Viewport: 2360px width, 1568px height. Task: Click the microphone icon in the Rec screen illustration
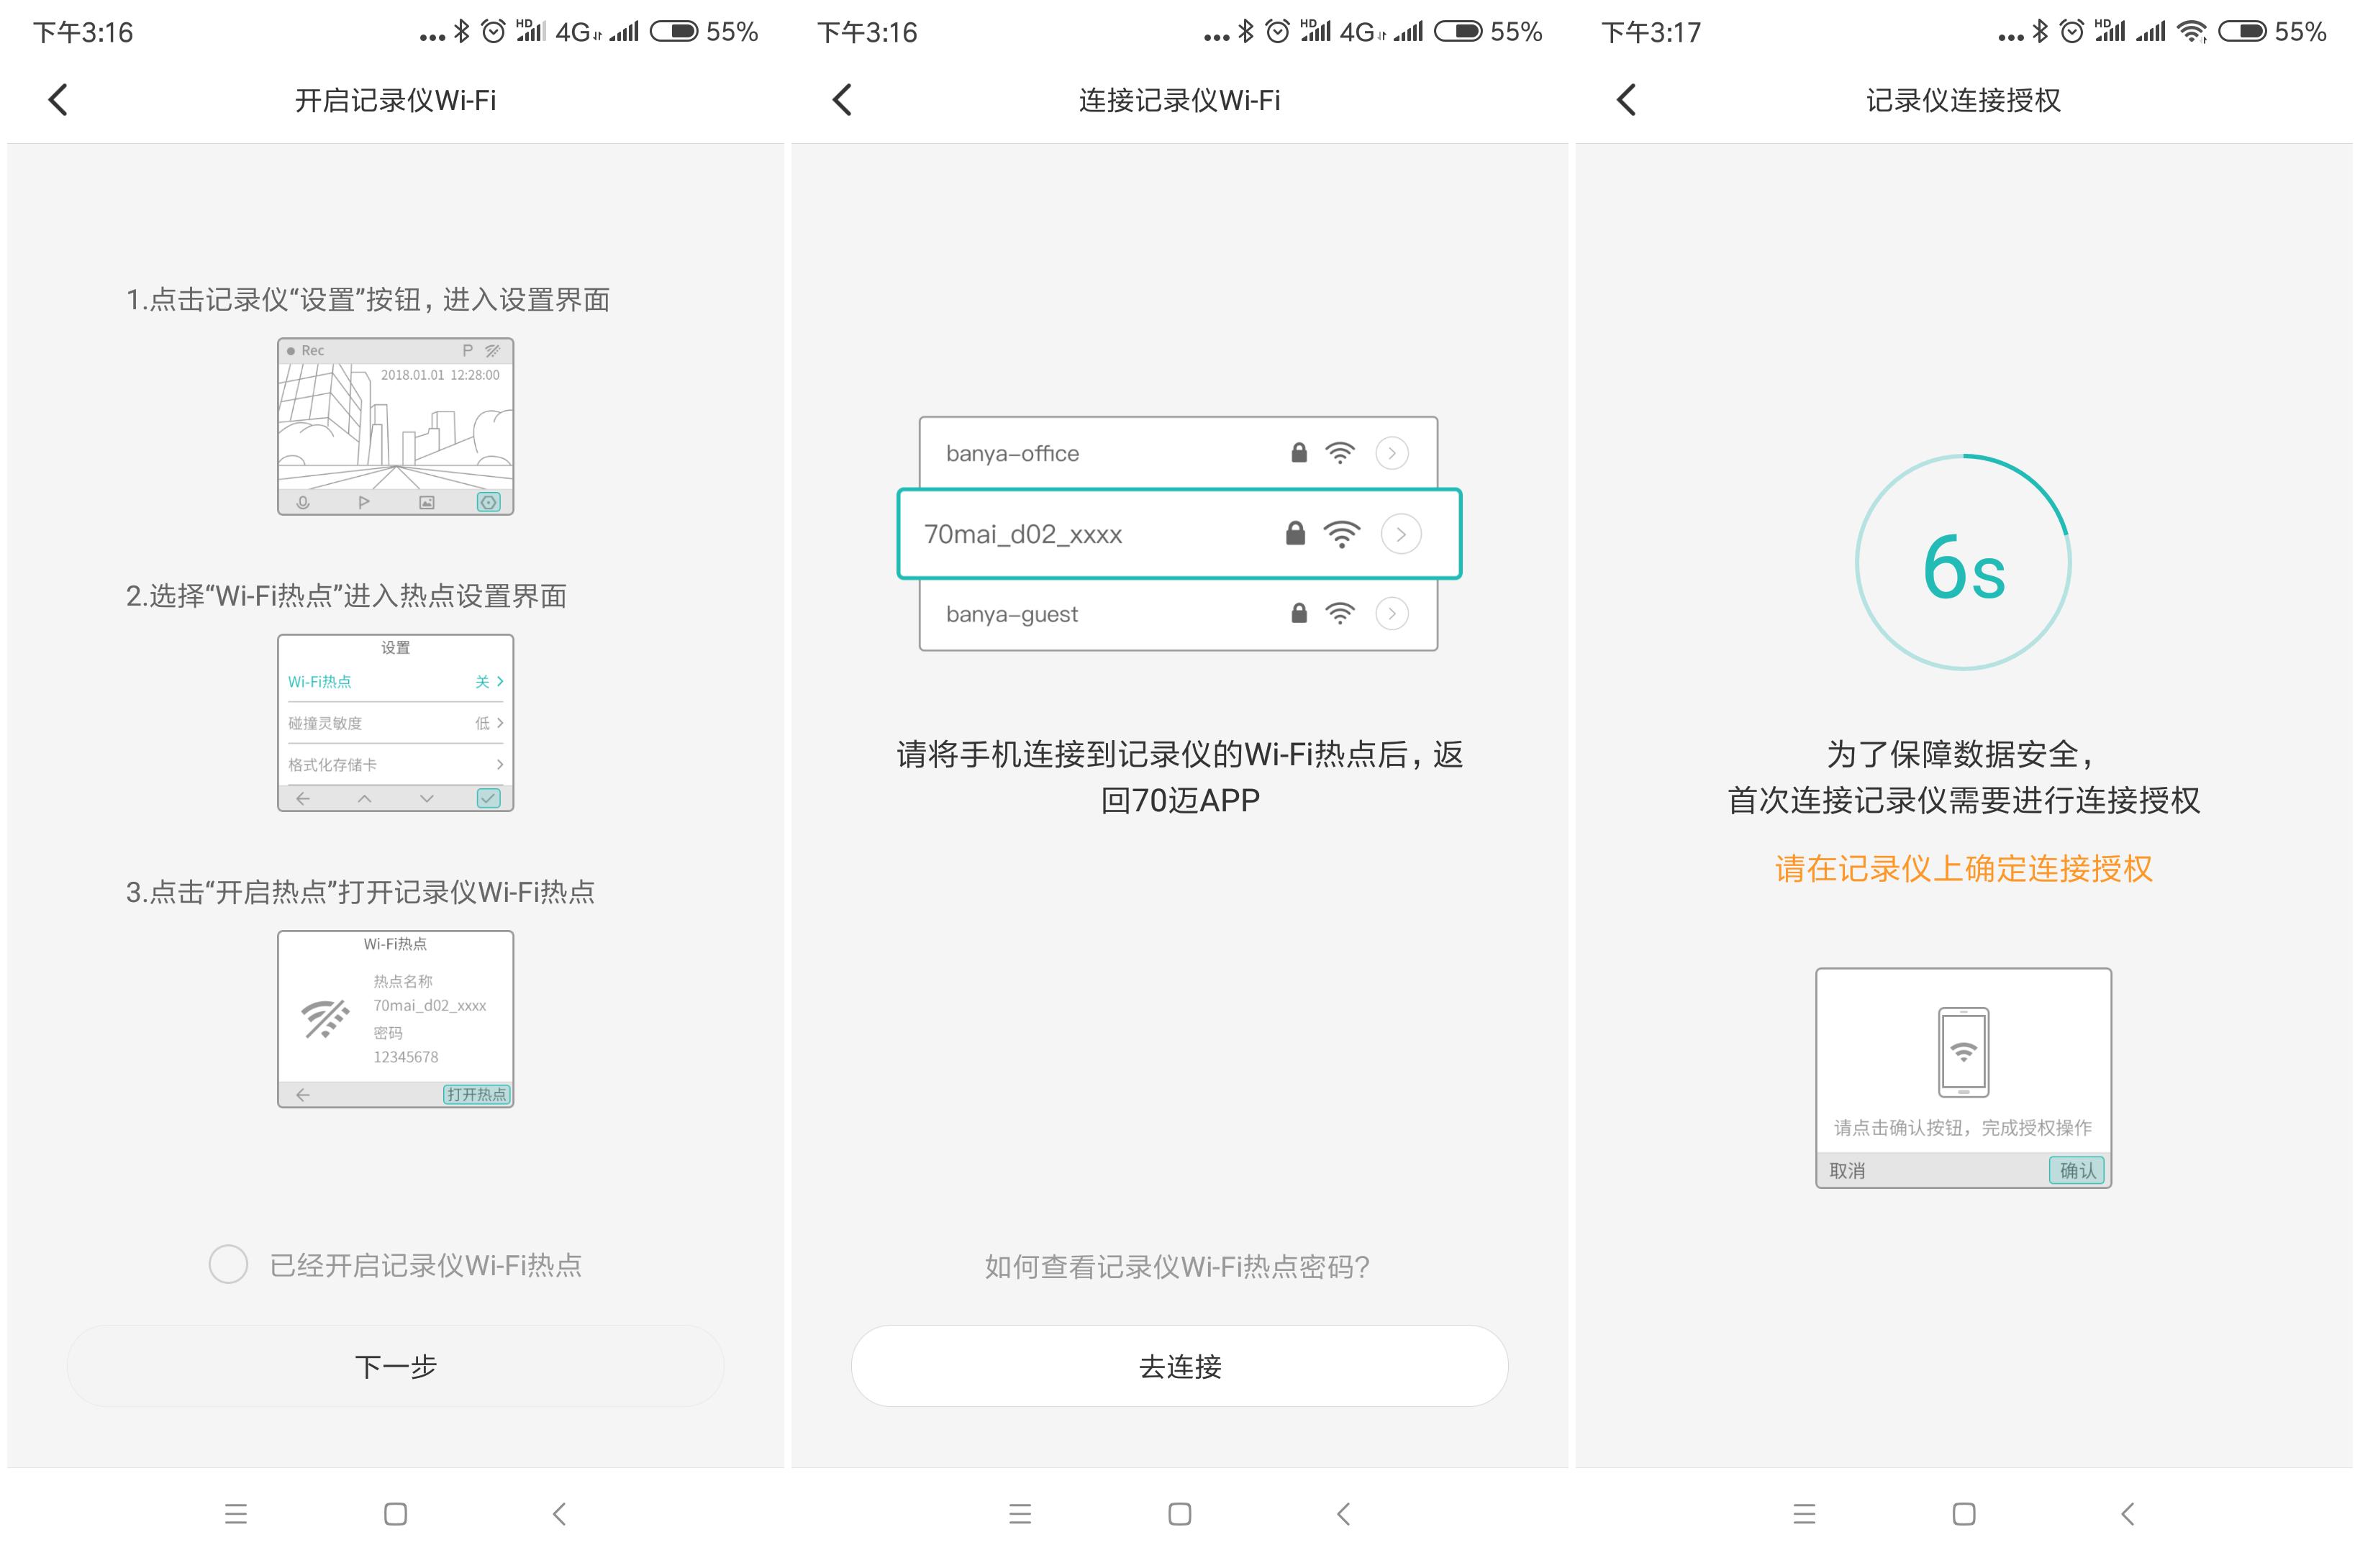[304, 504]
